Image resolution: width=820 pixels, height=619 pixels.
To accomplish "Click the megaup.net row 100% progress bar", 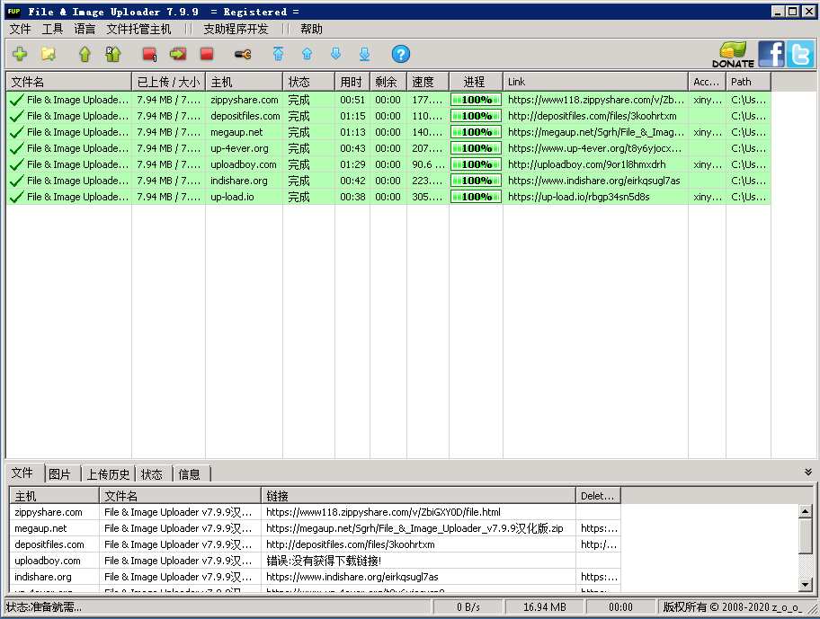I will tap(476, 132).
